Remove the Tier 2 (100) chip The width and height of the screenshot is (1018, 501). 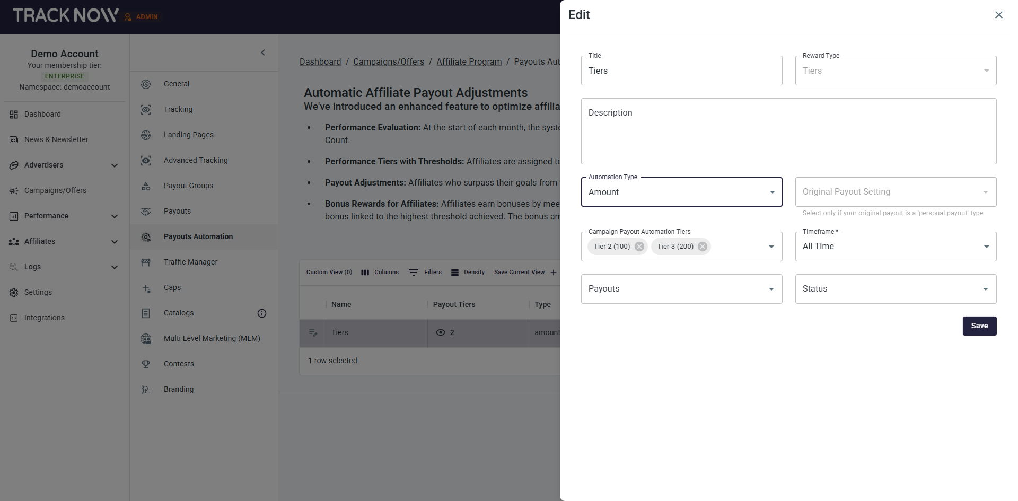(x=639, y=247)
